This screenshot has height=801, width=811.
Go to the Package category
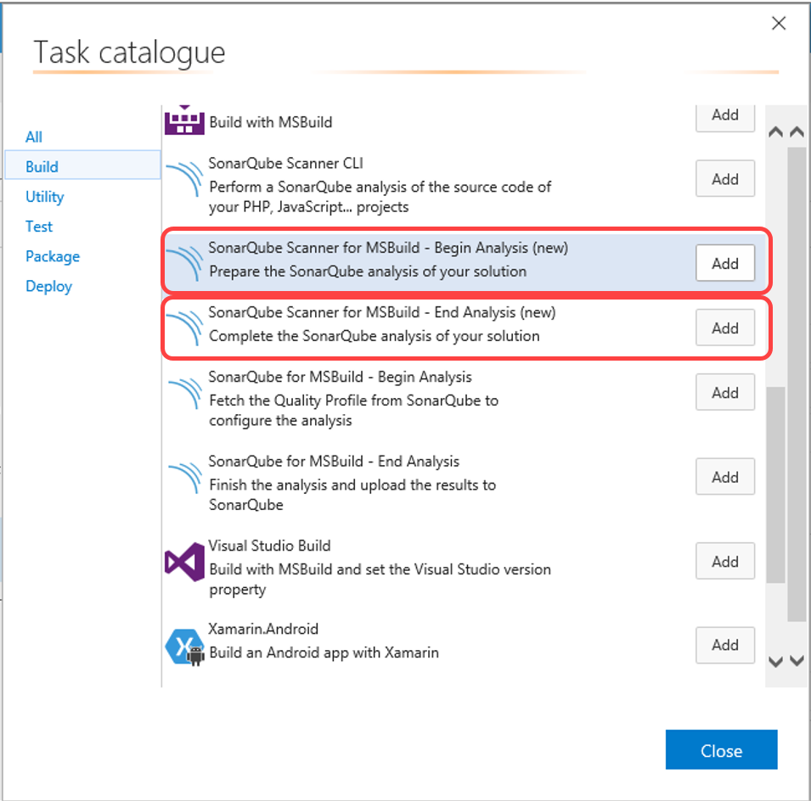click(53, 256)
